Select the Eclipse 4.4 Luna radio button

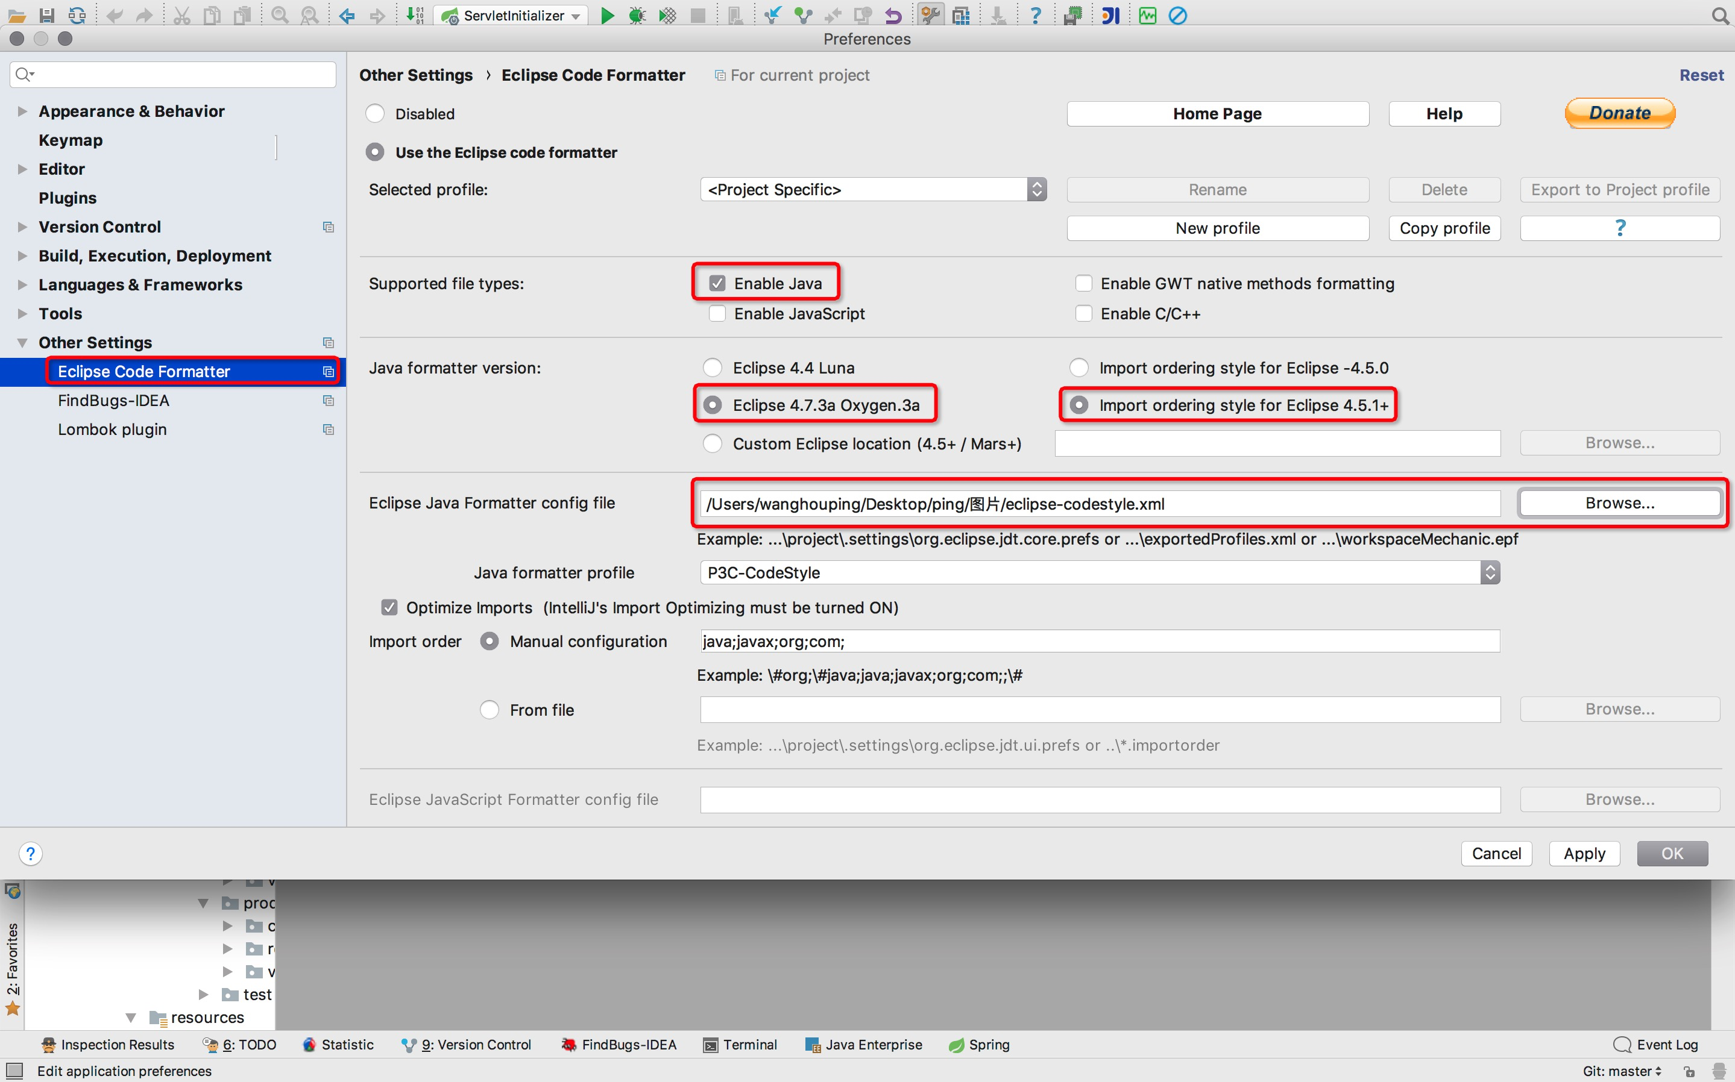[712, 368]
